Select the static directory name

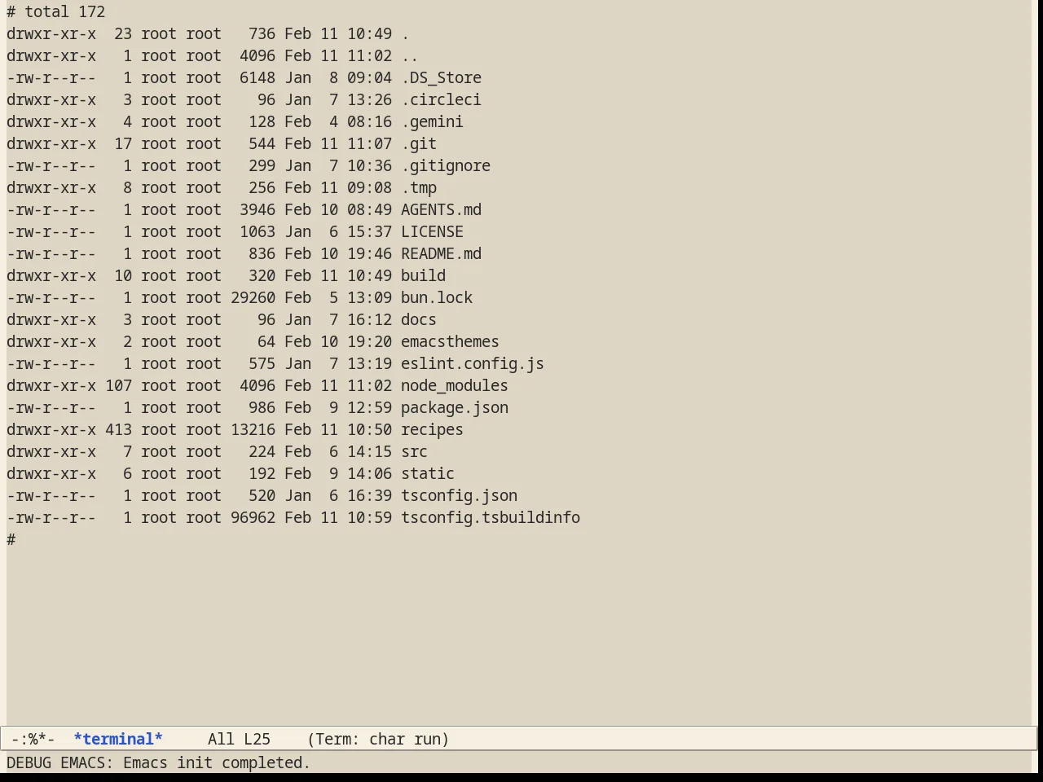point(428,473)
